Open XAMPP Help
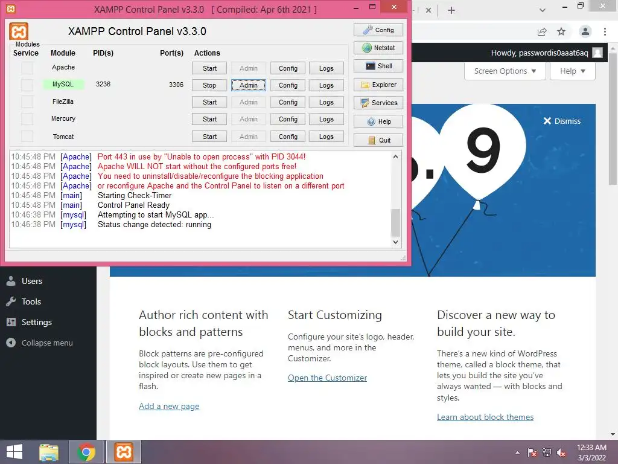 pos(378,121)
